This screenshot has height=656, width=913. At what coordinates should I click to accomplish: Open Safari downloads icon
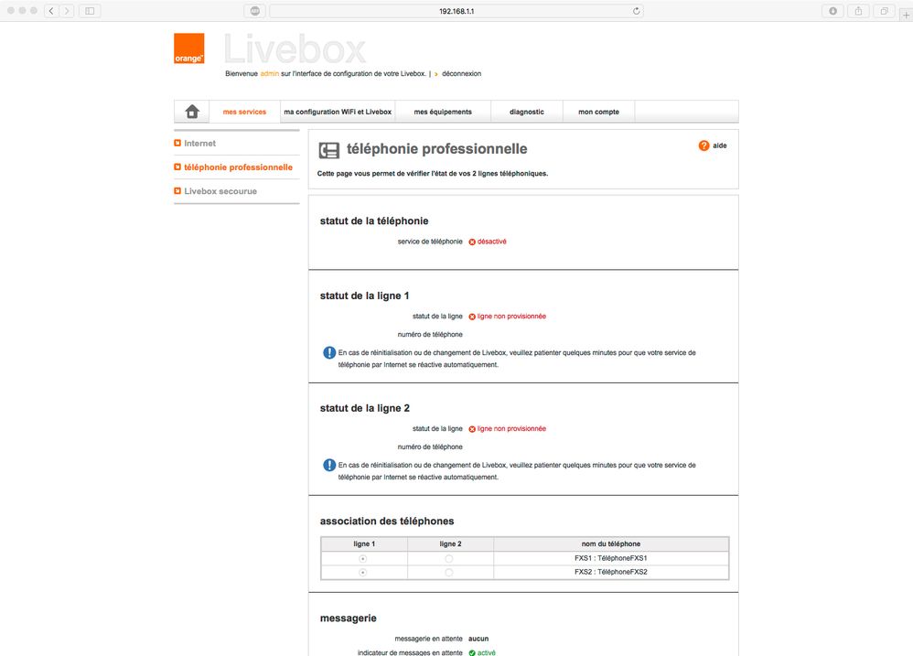[x=833, y=11]
